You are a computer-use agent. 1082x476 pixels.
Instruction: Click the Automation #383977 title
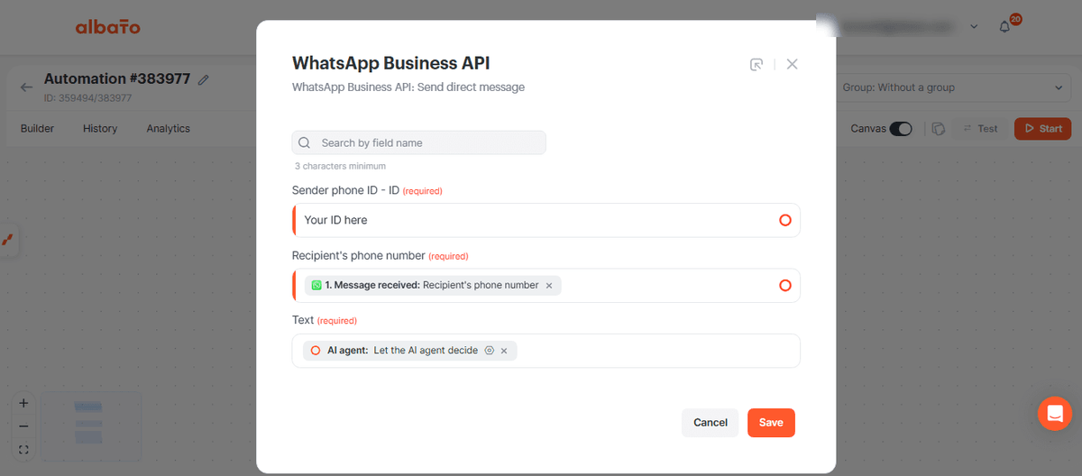point(117,78)
